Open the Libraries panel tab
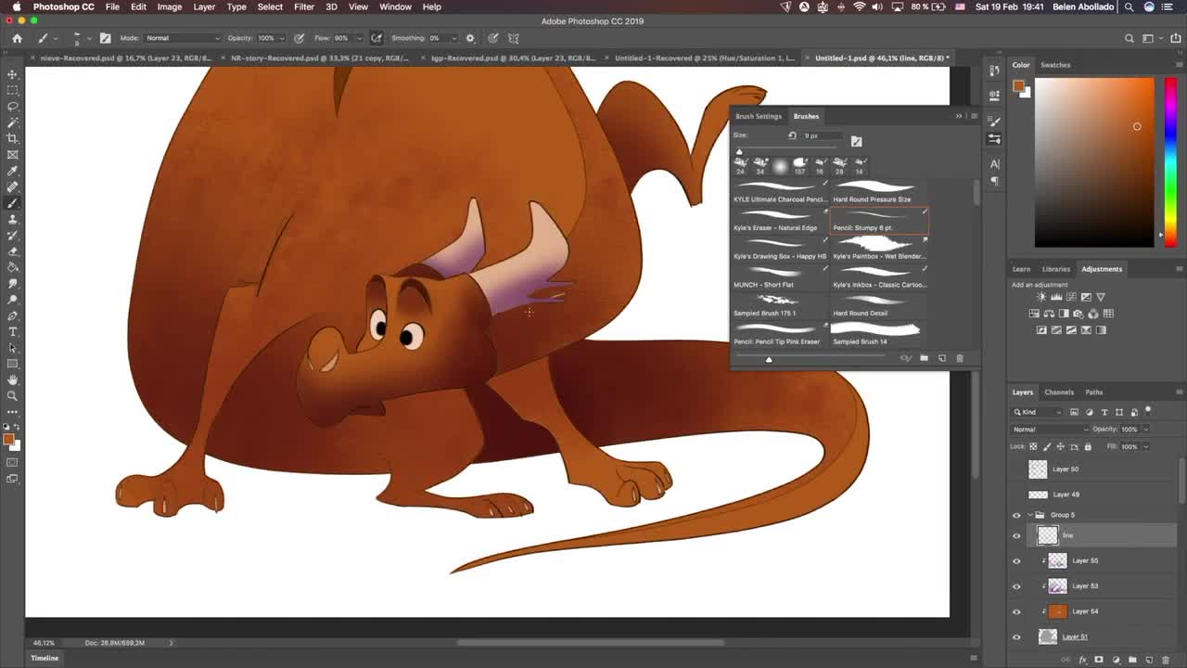 click(x=1055, y=269)
